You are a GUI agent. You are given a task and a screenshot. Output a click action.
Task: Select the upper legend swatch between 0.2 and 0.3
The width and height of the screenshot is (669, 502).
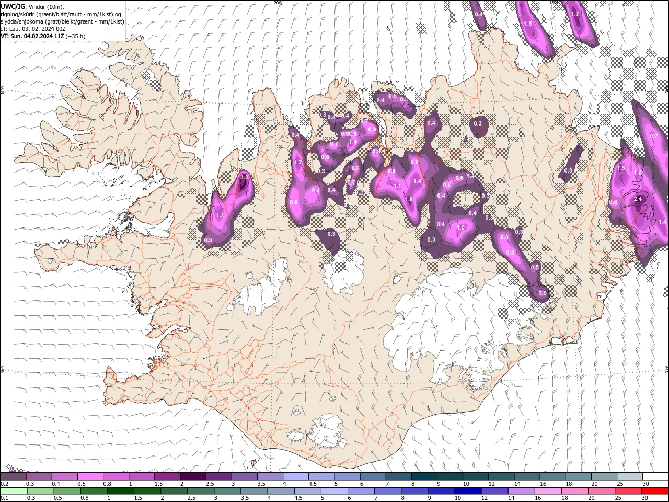tap(13, 476)
